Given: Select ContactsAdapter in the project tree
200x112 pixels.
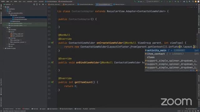Looking at the screenshot, I should pyautogui.click(x=19, y=17).
